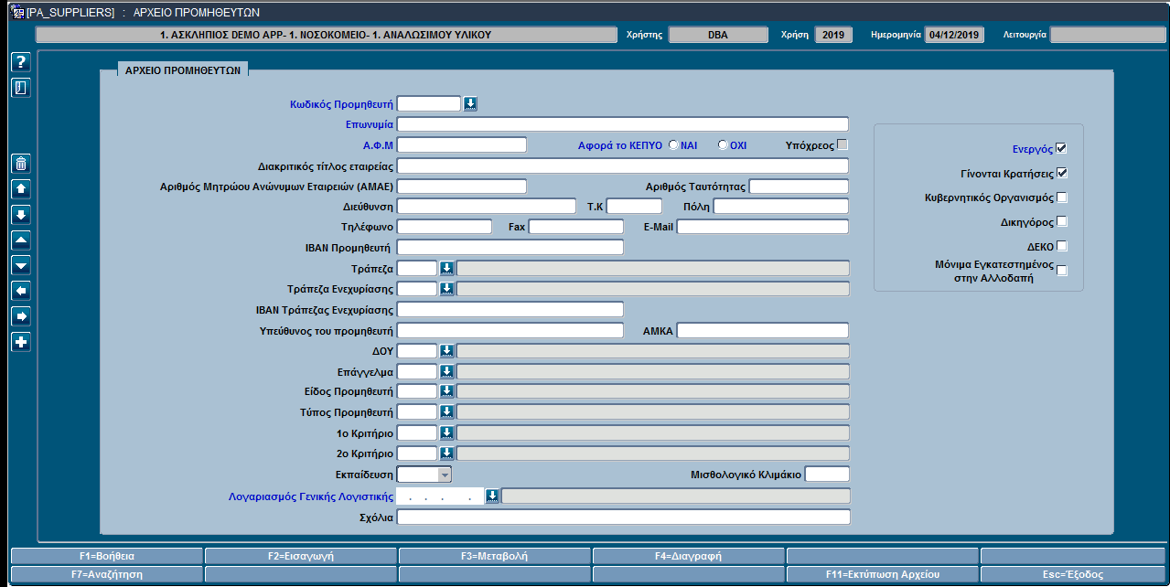Click into the Επωνυμία input field
This screenshot has width=1170, height=587.
coord(623,124)
